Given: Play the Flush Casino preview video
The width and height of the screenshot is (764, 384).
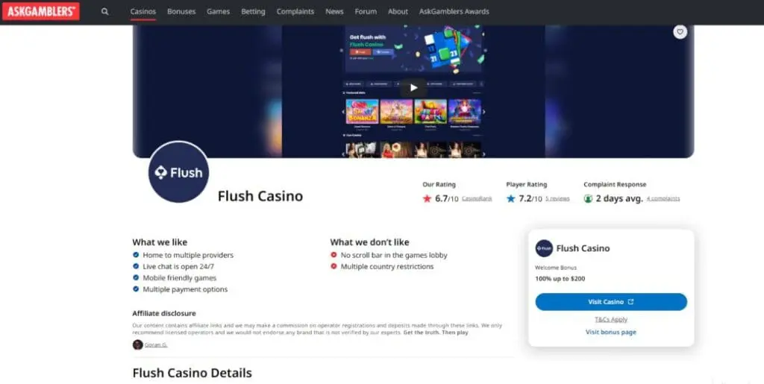Looking at the screenshot, I should pyautogui.click(x=413, y=87).
